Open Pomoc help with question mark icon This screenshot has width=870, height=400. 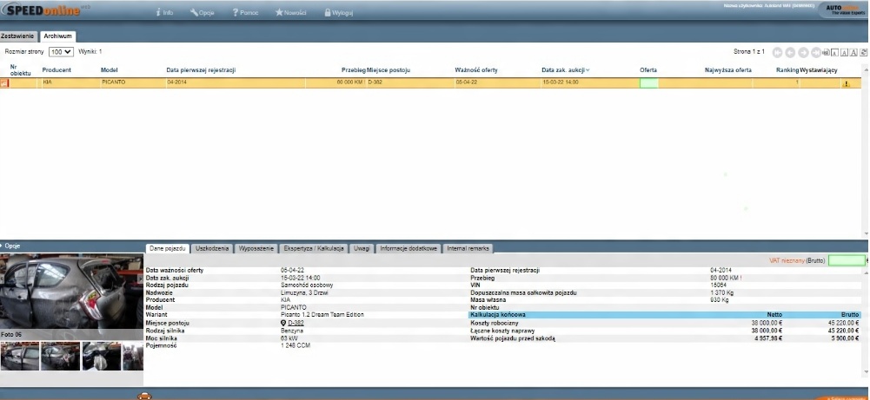coord(236,13)
